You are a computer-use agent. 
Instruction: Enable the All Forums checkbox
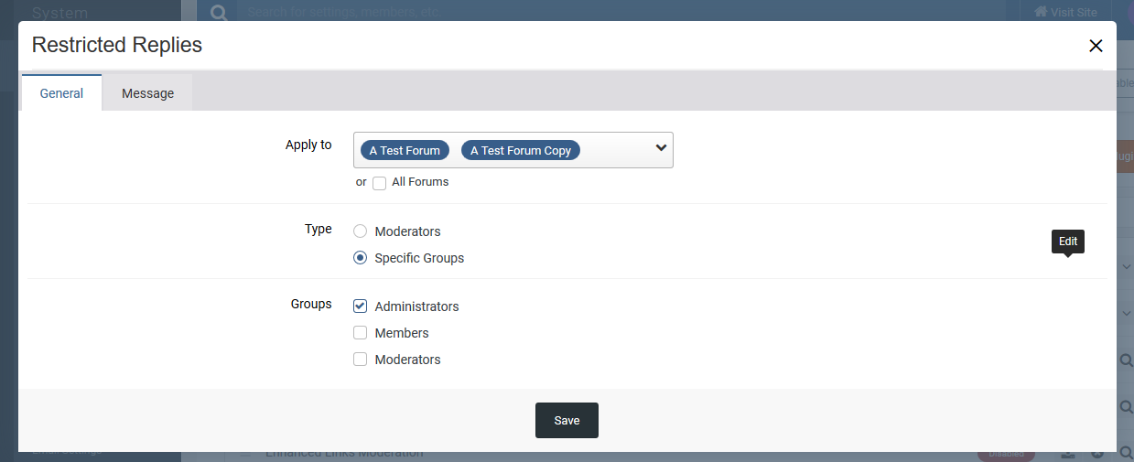point(380,183)
